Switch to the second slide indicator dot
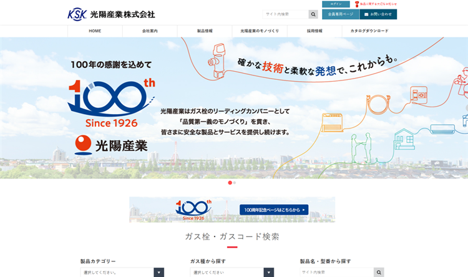 click(235, 183)
